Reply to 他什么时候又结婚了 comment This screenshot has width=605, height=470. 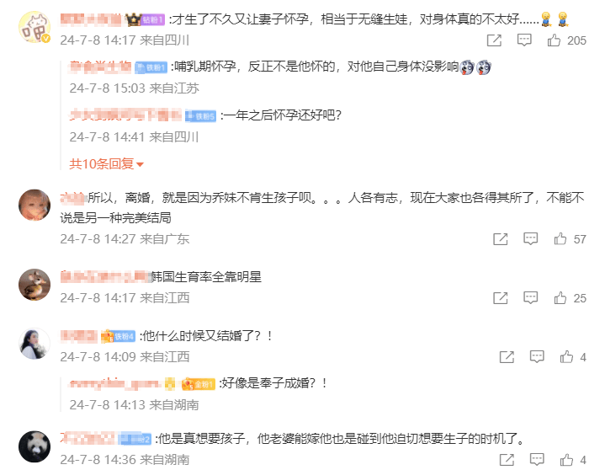pos(537,357)
